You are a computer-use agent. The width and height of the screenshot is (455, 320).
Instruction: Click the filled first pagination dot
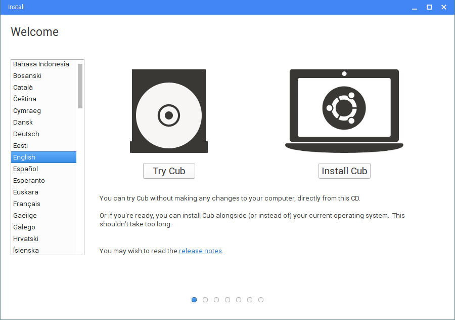click(194, 300)
